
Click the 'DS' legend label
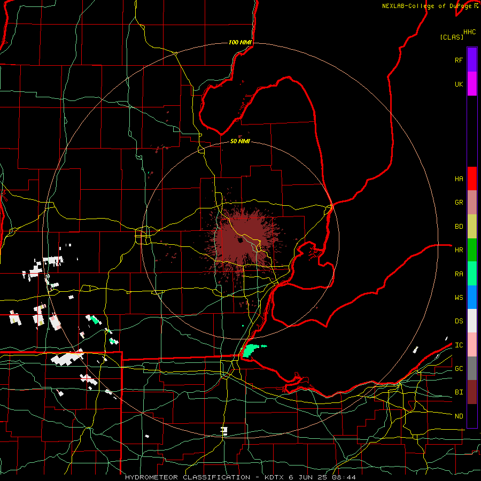[459, 321]
